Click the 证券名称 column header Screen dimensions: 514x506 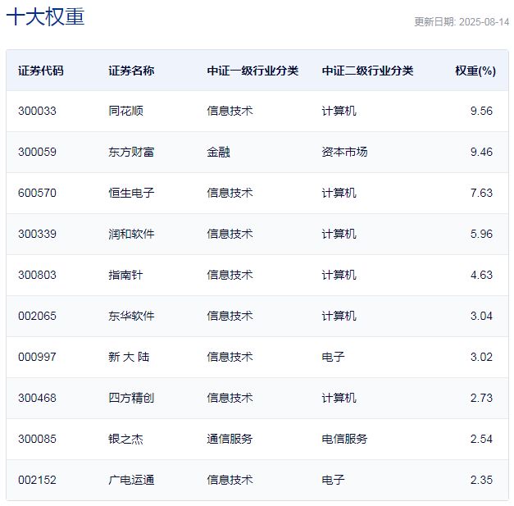tap(131, 71)
